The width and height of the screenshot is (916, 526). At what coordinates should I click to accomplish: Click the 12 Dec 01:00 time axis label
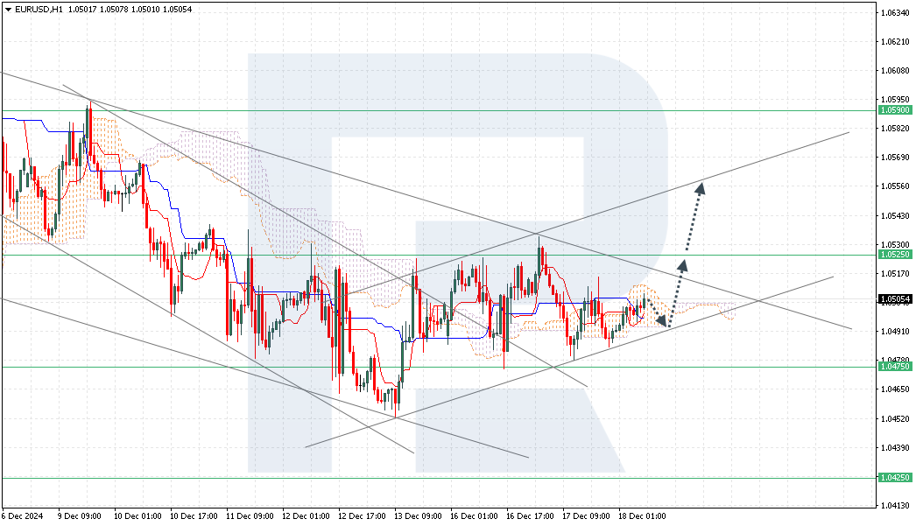307,516
